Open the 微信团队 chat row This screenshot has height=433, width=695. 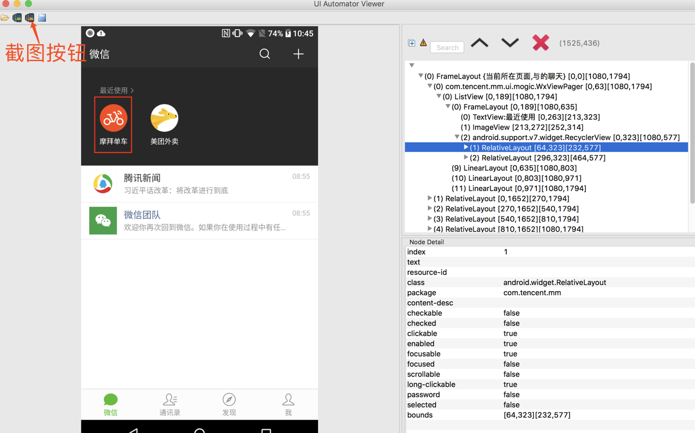(199, 220)
